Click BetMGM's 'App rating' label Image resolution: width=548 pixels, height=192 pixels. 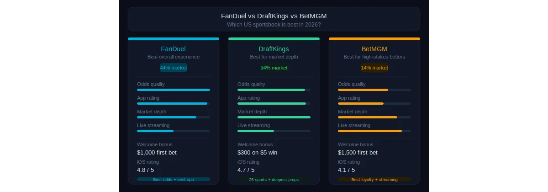349,98
